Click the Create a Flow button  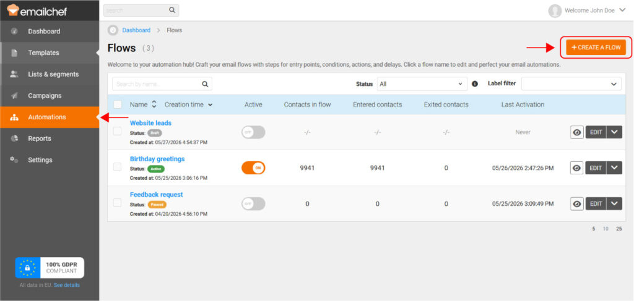coord(596,47)
